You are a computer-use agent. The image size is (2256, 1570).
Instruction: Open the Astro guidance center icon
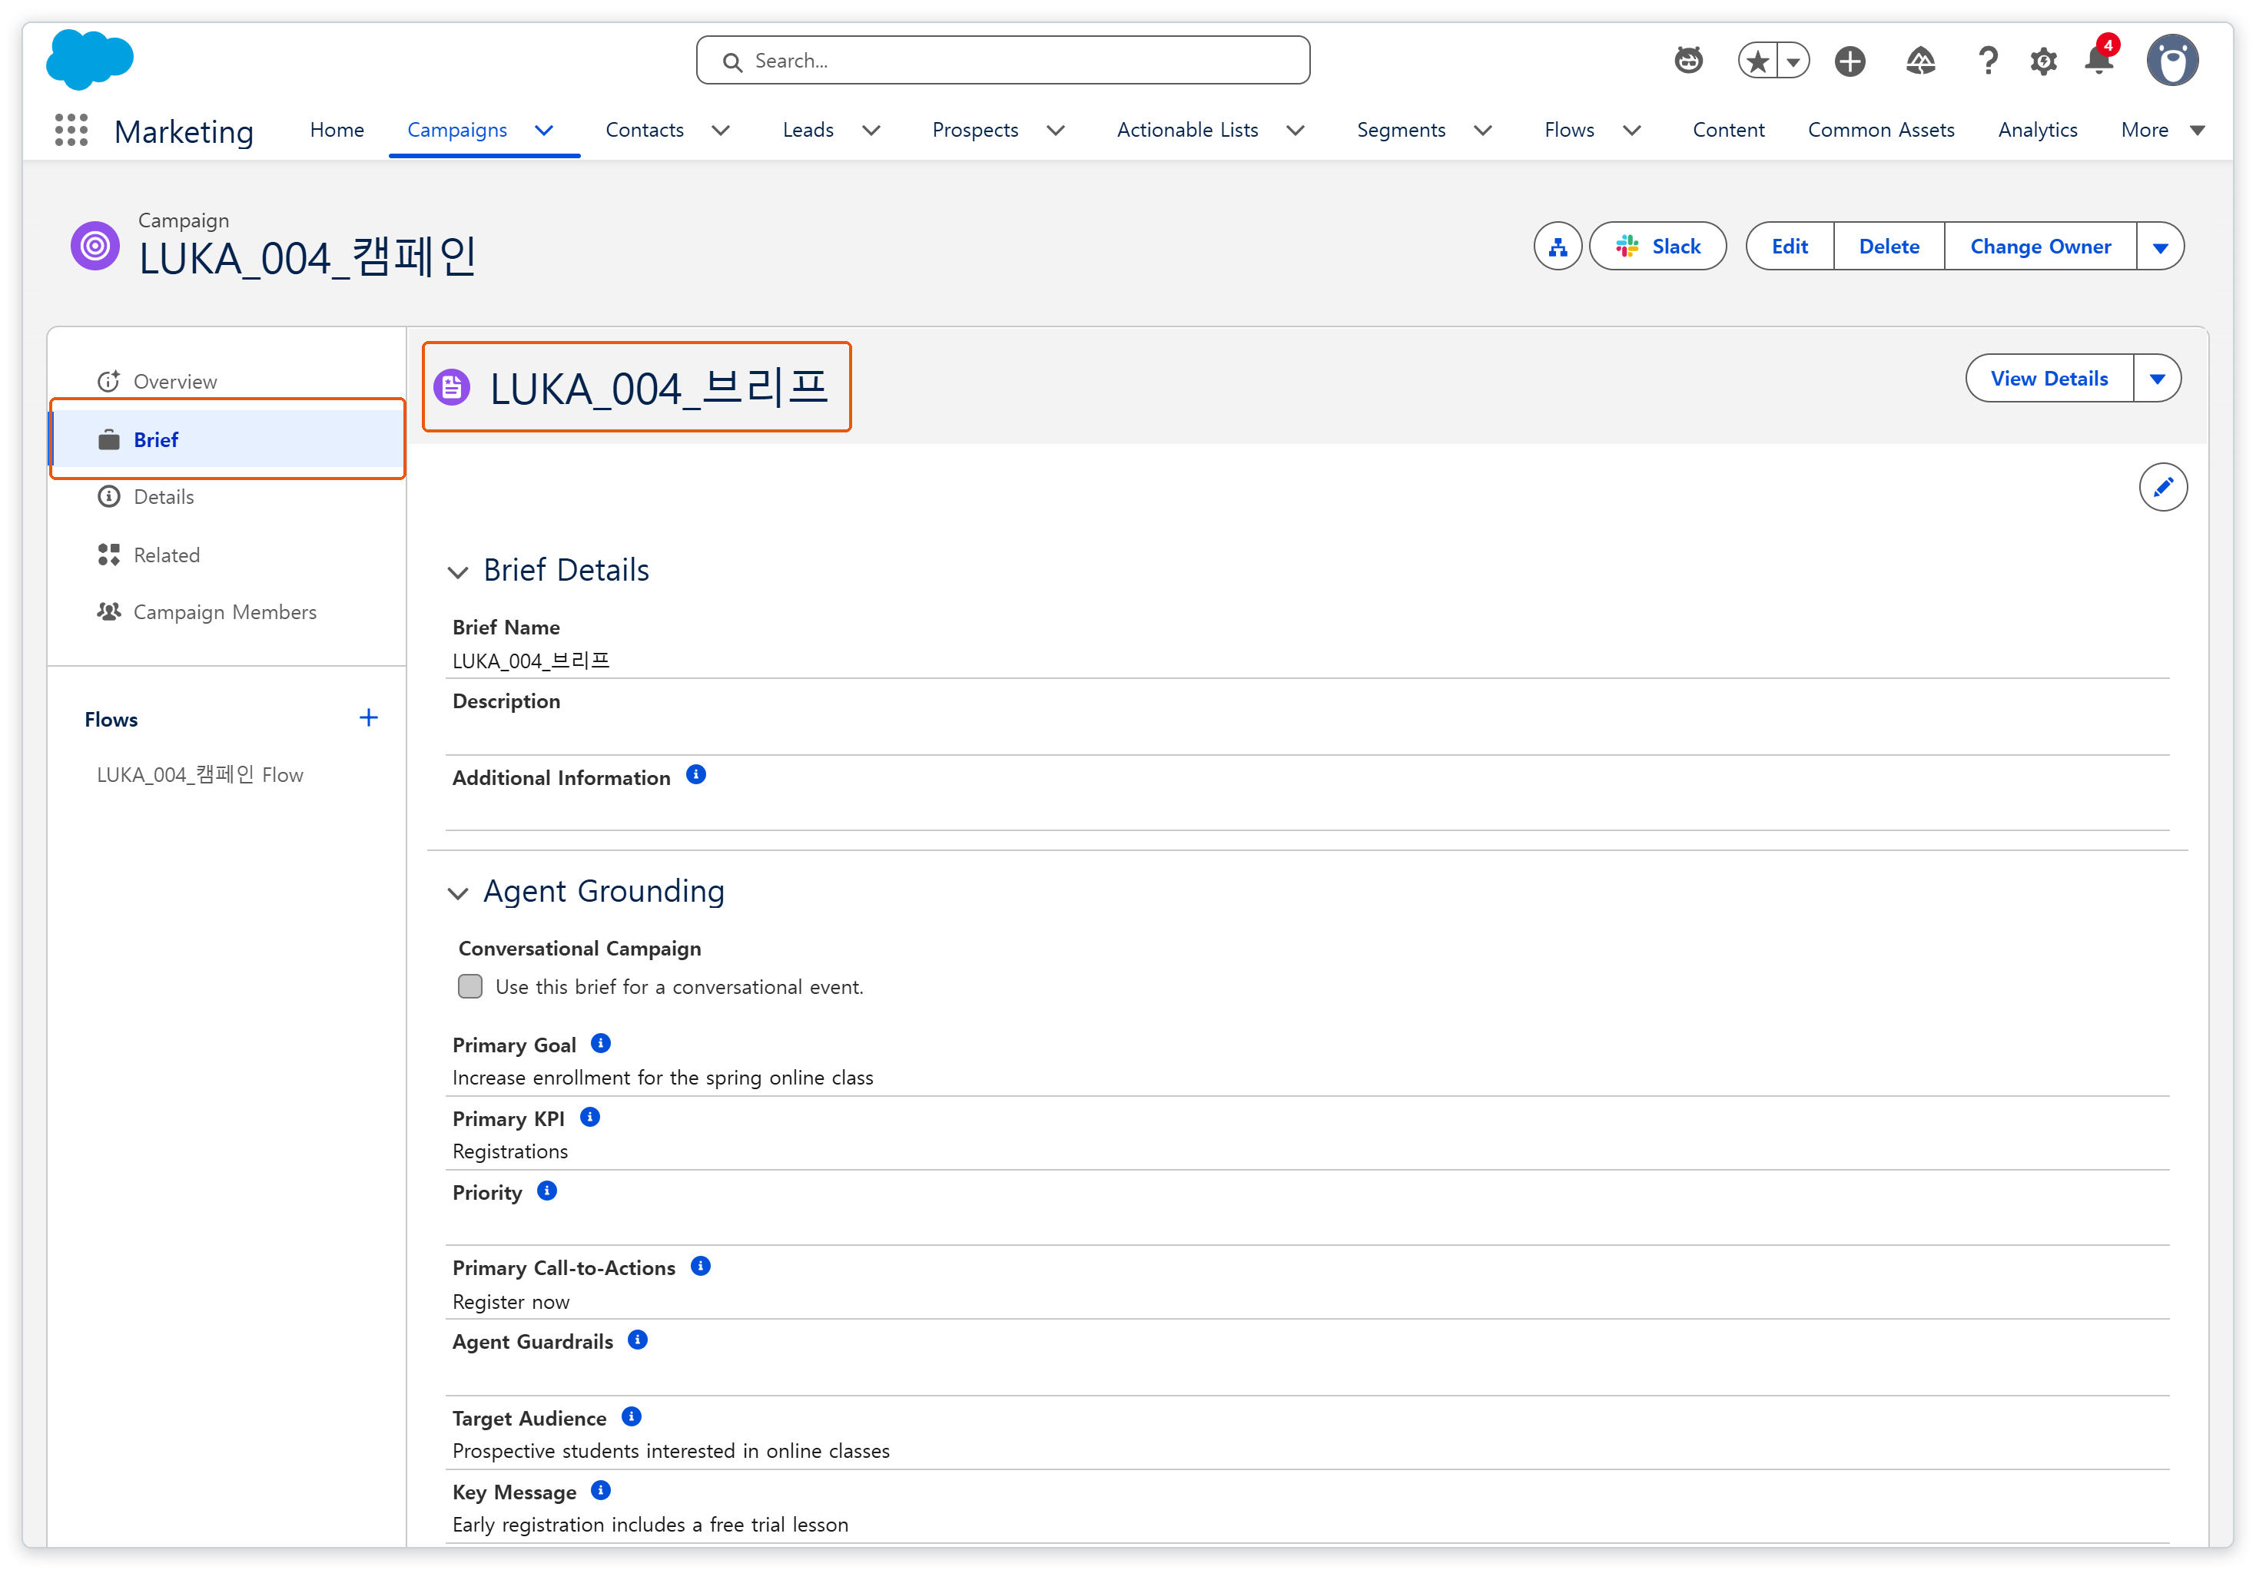[1688, 61]
